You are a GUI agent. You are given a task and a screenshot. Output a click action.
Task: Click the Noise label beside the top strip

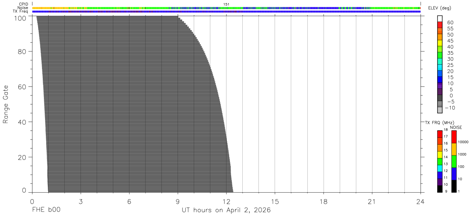[x=23, y=8]
